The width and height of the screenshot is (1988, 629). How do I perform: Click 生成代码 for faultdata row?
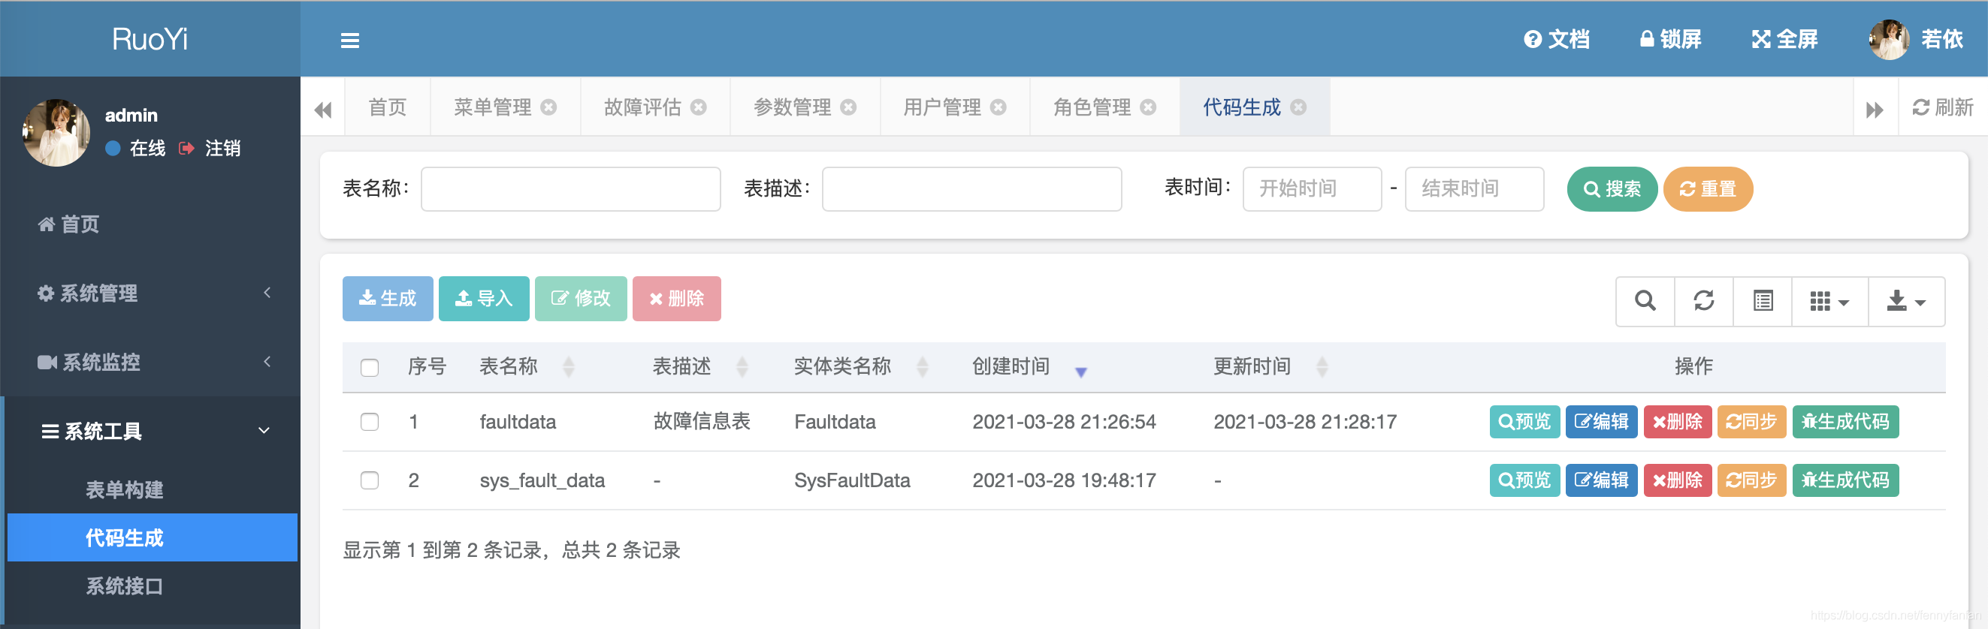[x=1845, y=422]
